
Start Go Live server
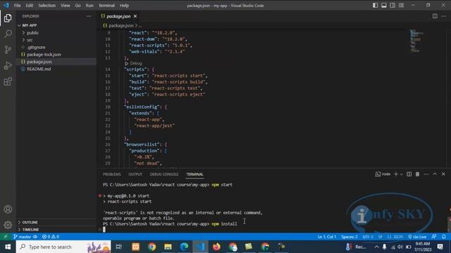click(x=417, y=237)
